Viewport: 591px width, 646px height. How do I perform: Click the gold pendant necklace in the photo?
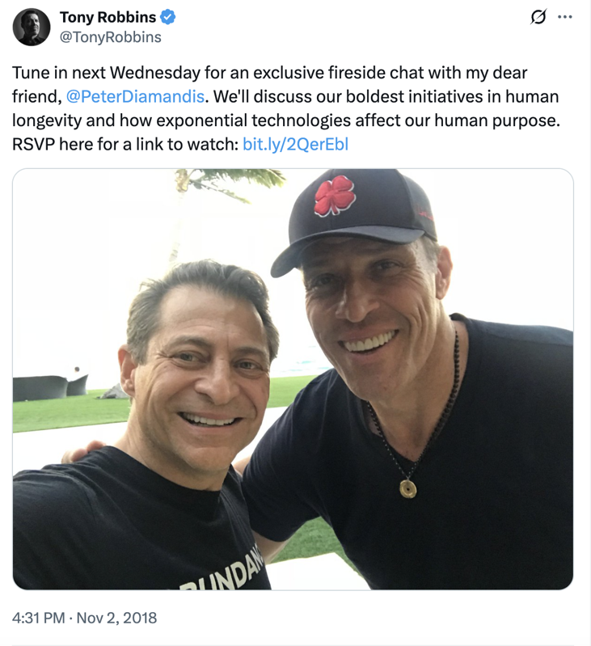pyautogui.click(x=408, y=488)
